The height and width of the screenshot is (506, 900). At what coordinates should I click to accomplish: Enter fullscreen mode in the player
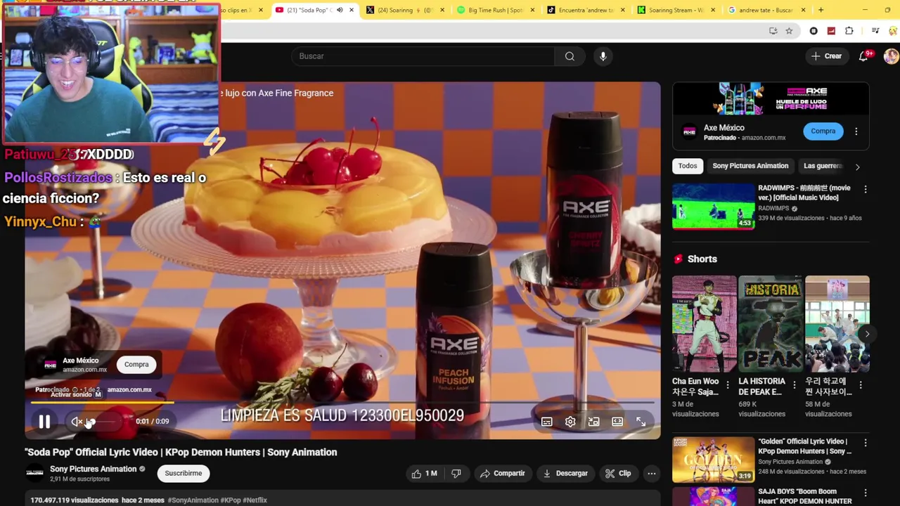(641, 422)
